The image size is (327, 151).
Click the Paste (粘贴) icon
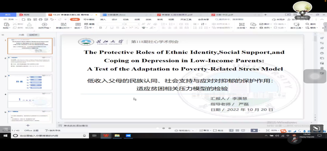[6, 25]
